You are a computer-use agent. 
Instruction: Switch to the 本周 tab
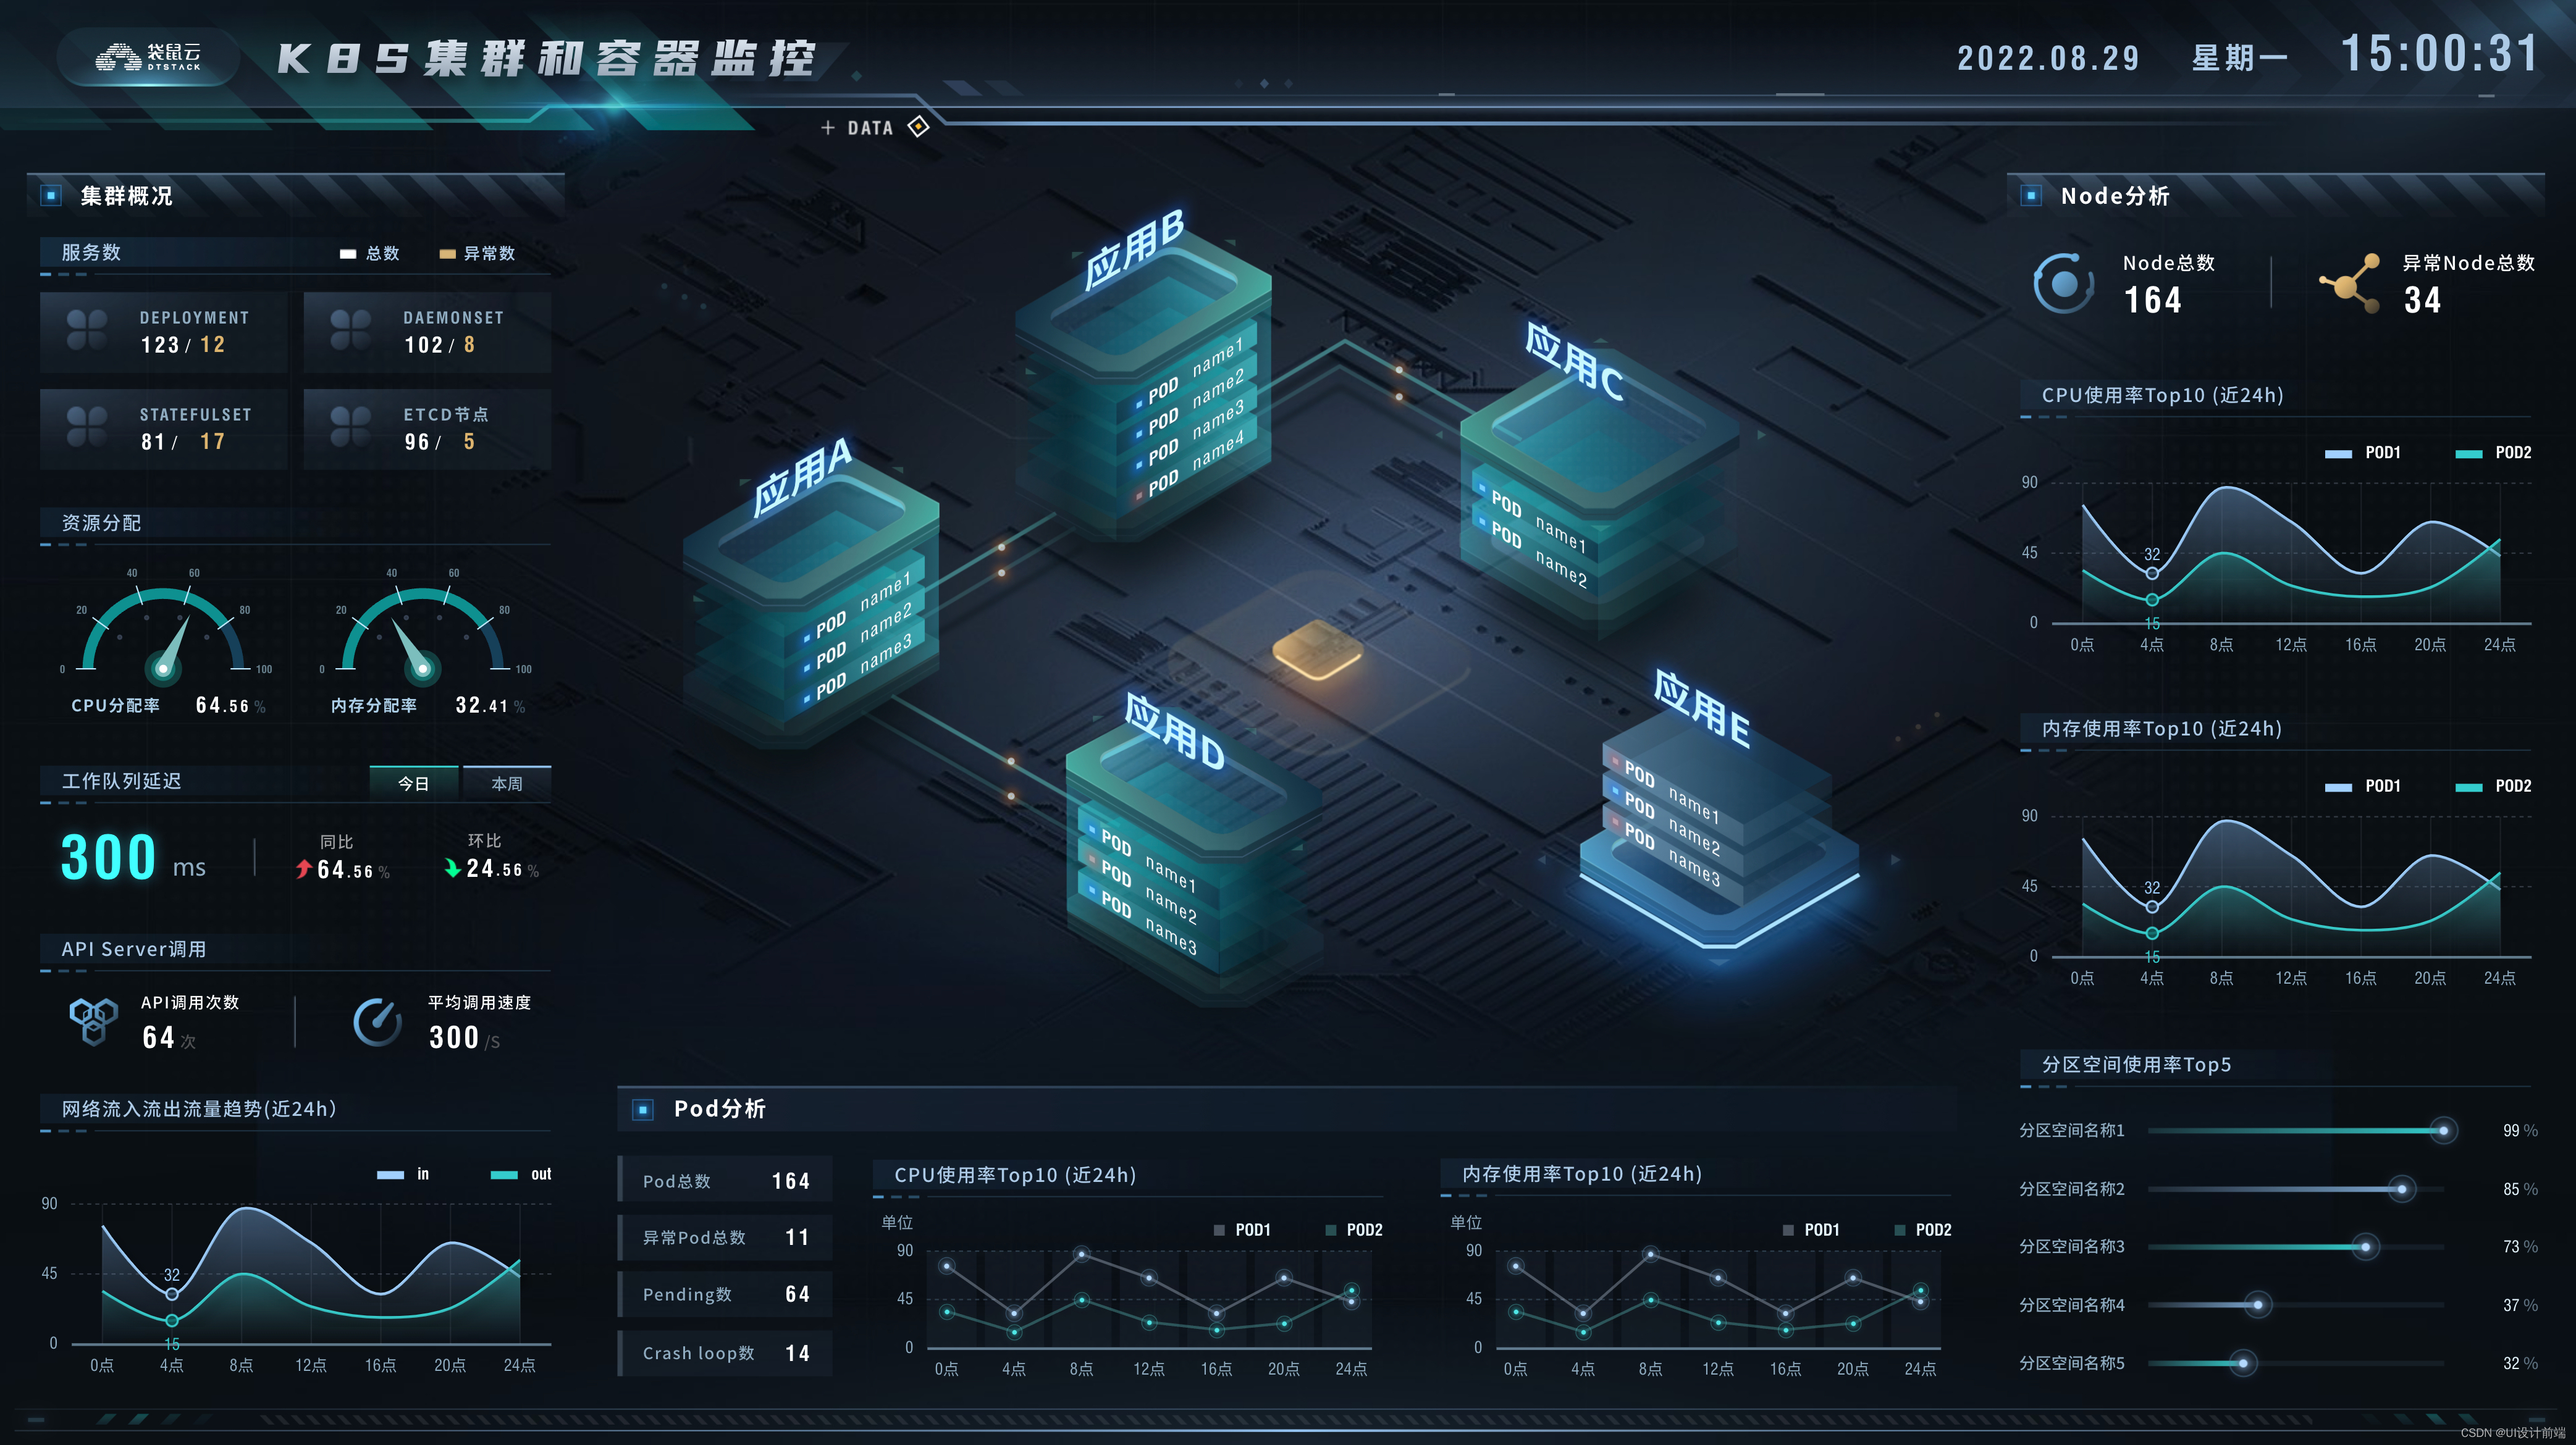pos(507,784)
